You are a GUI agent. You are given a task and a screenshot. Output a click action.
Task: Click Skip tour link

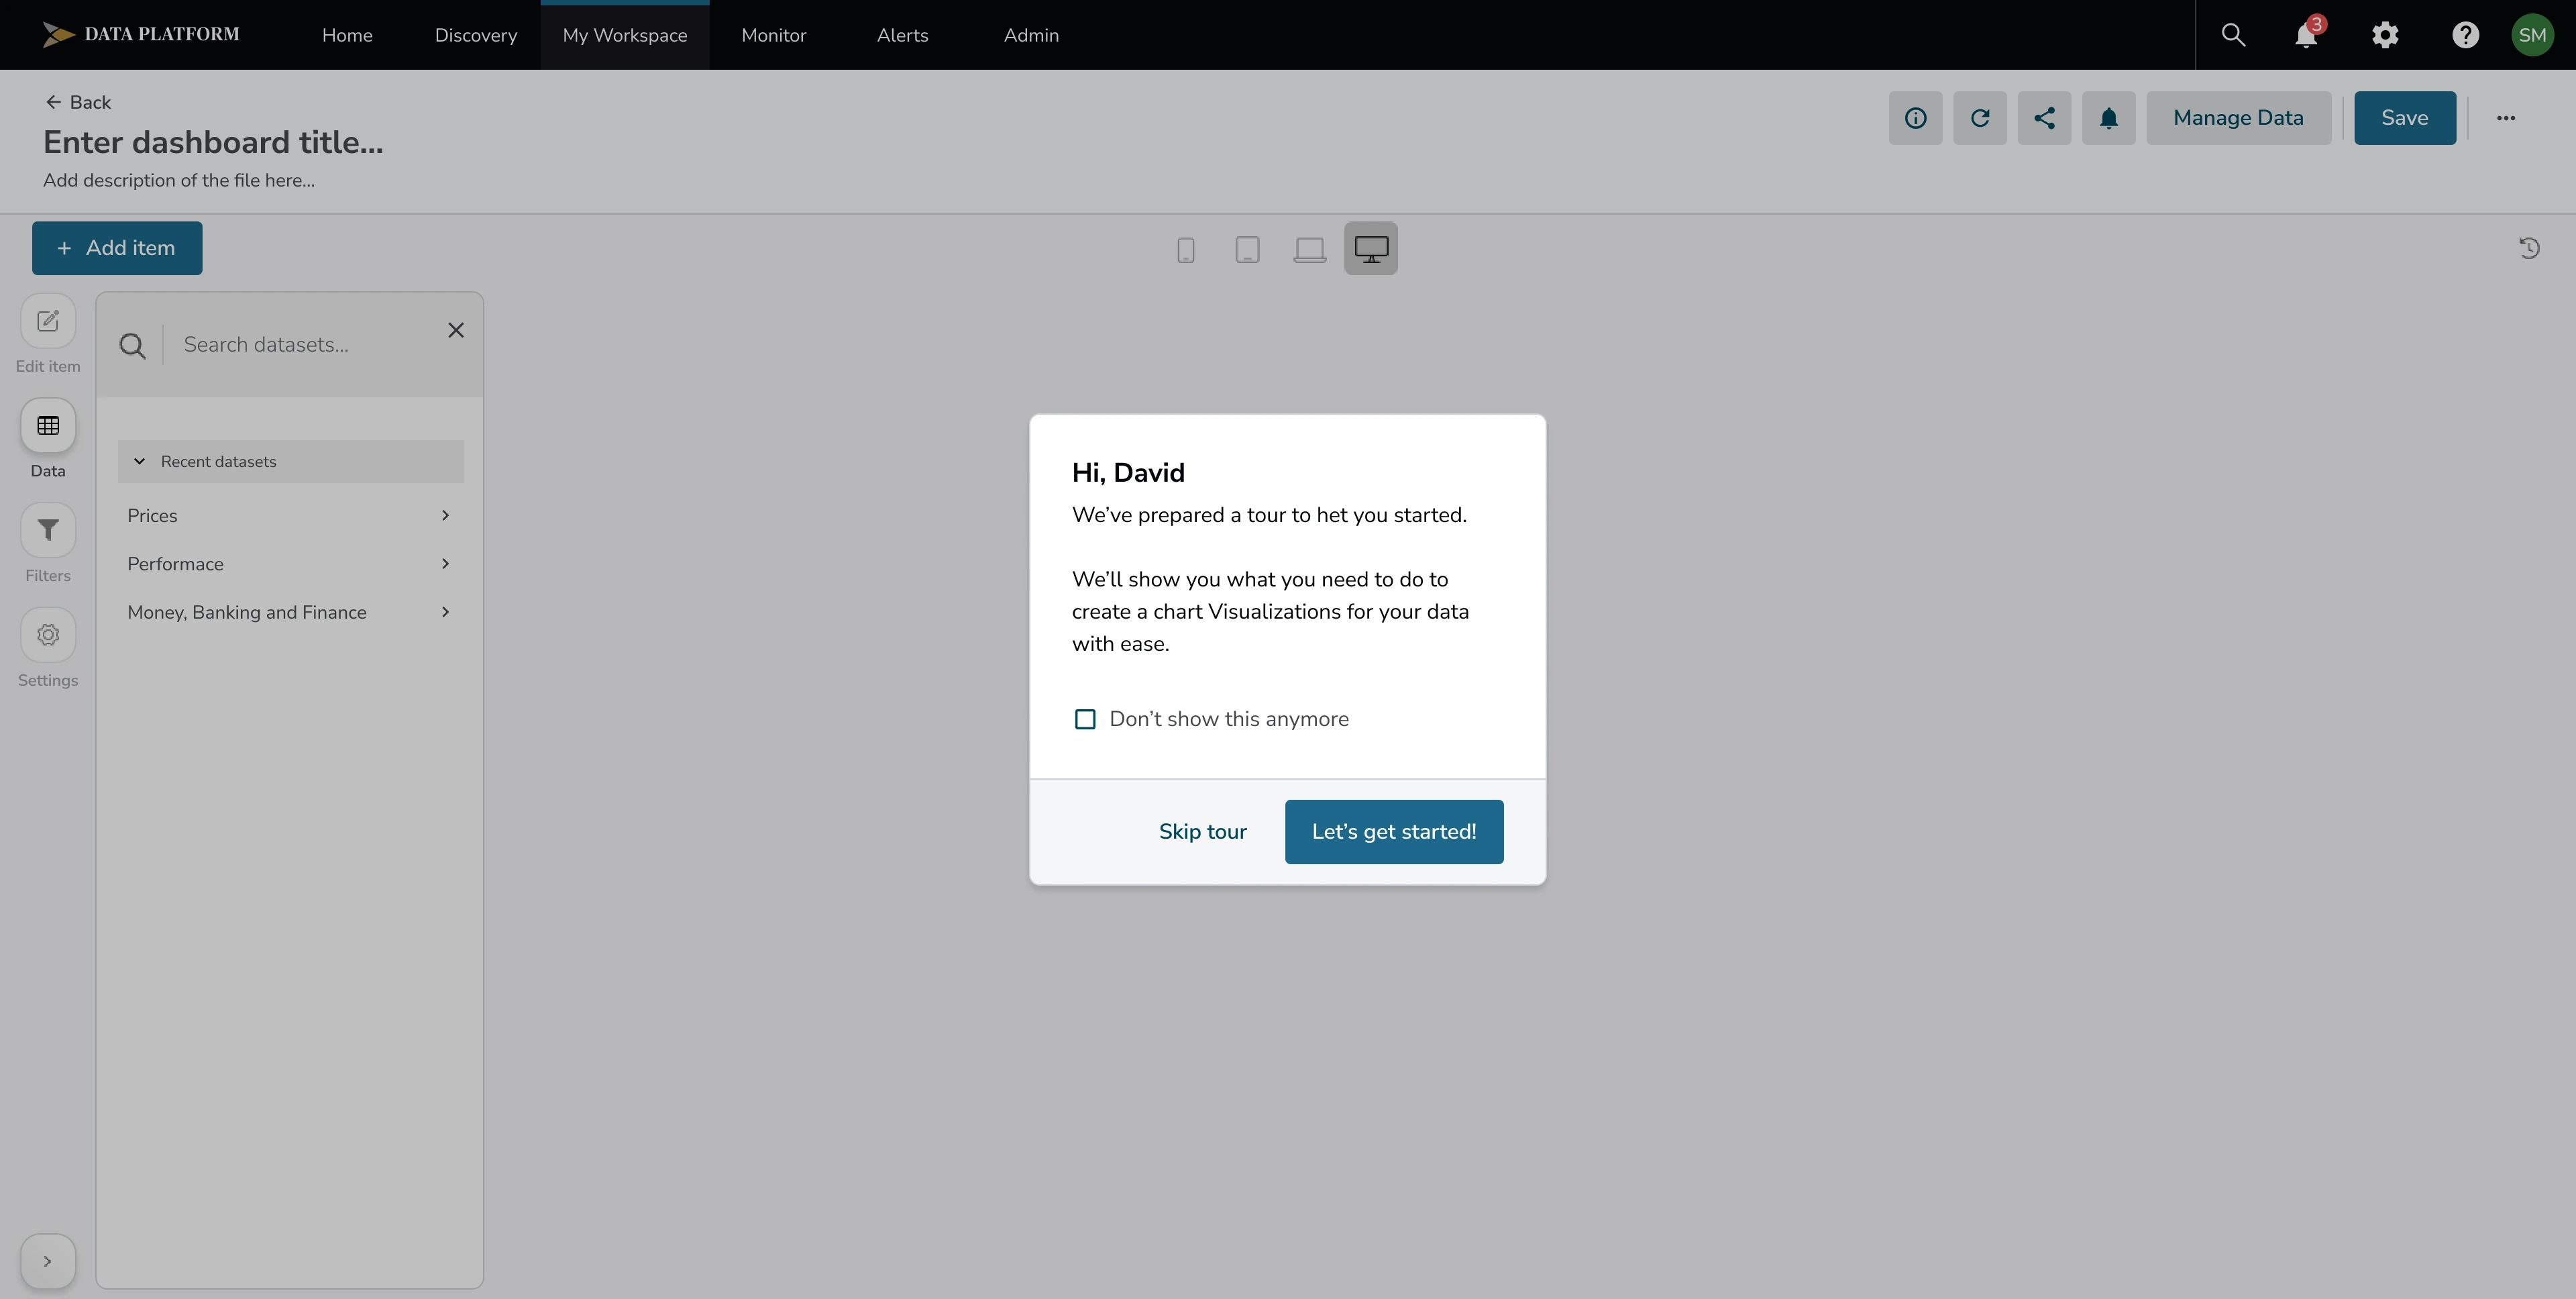tap(1203, 832)
